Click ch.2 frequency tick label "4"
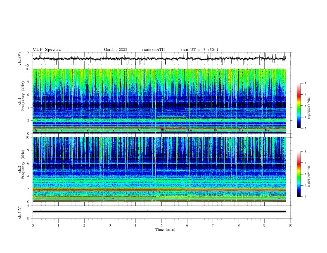The width and height of the screenshot is (327, 253). click(29, 176)
